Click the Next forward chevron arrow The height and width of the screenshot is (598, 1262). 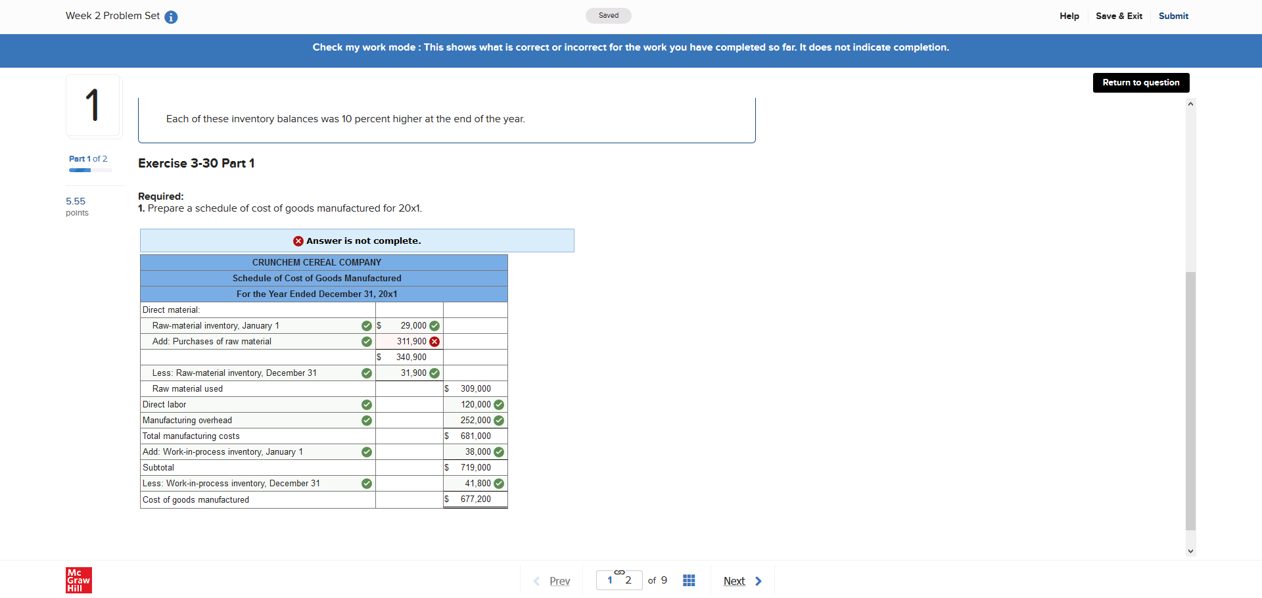759,581
